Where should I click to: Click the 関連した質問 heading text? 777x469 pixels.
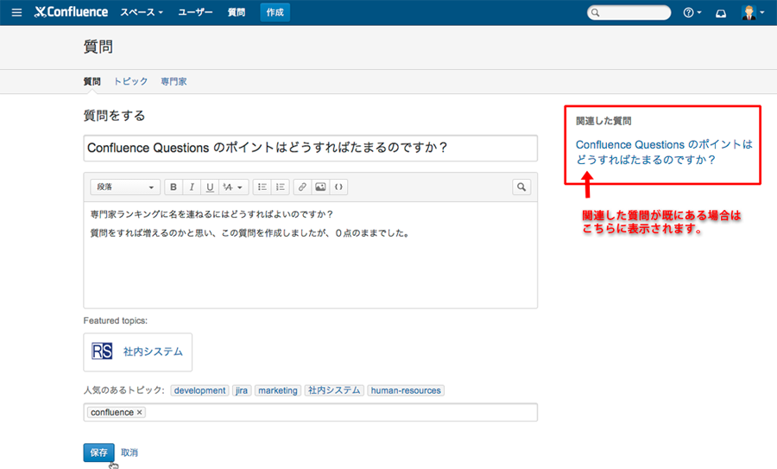603,121
